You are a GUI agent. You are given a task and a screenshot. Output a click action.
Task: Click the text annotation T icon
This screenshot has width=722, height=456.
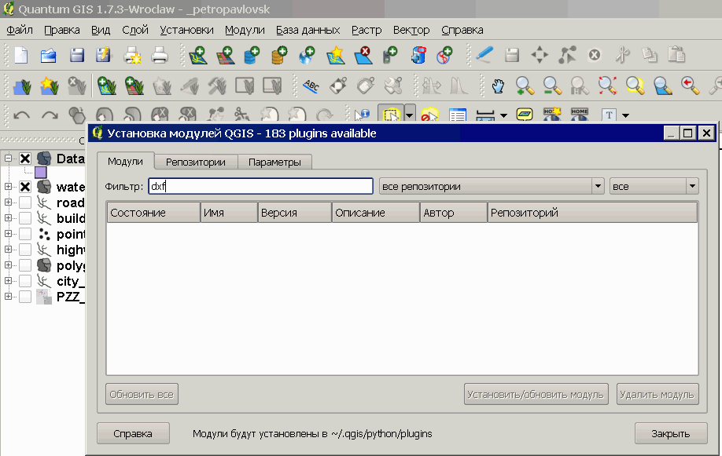click(x=608, y=115)
